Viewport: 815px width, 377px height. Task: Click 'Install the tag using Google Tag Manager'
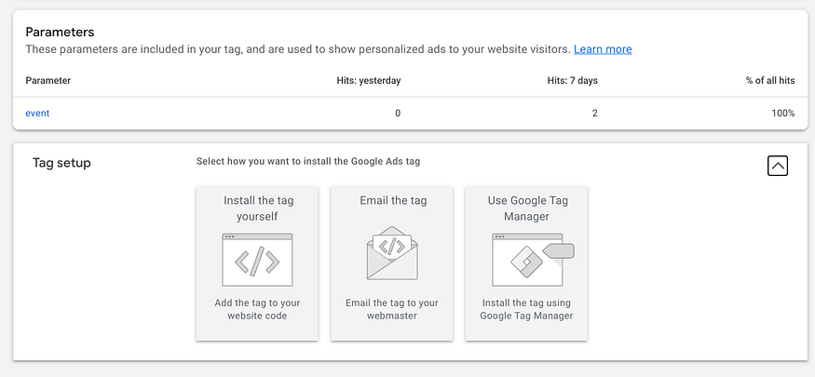tap(526, 309)
